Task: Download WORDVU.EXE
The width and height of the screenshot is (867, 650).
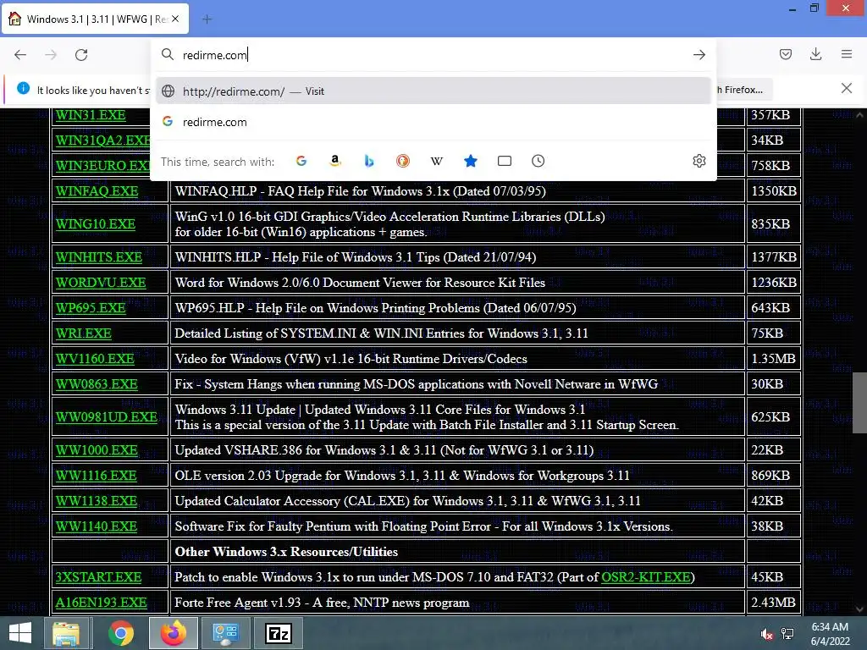Action: (x=101, y=283)
